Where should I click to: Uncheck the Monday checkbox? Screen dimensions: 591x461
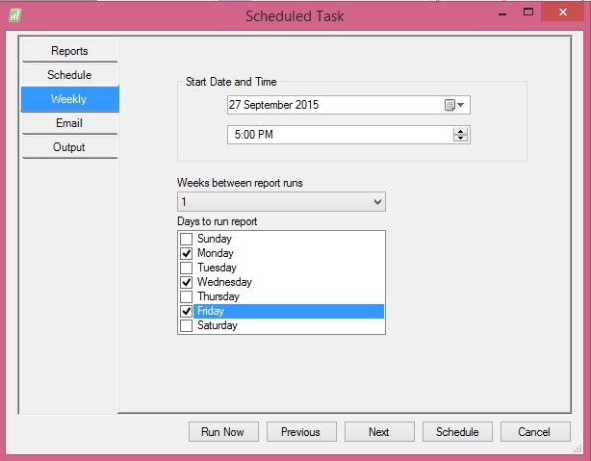186,253
